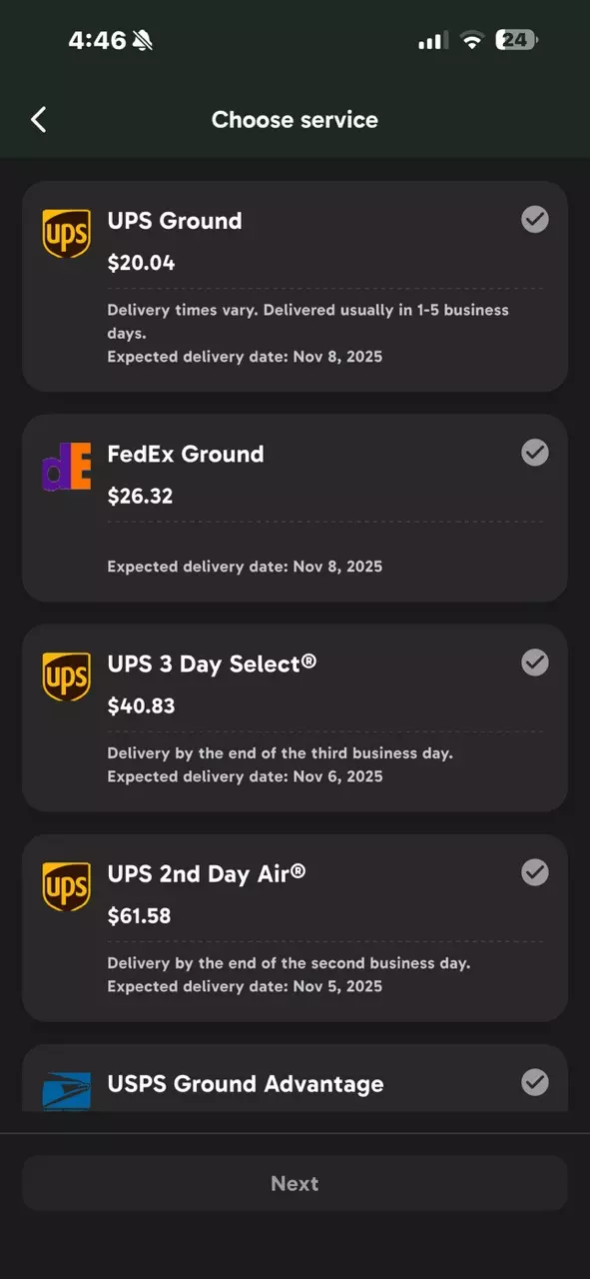Tap the back arrow to leave Choose service
Viewport: 590px width, 1279px height.
click(x=38, y=119)
